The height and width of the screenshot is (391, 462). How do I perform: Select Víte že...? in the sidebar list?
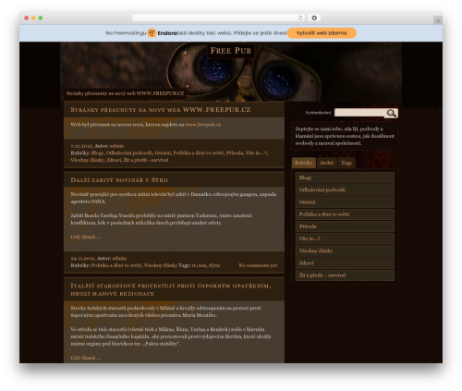click(x=345, y=238)
